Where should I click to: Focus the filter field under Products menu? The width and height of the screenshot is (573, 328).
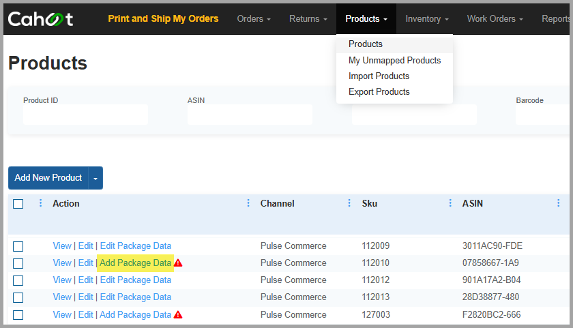(414, 115)
